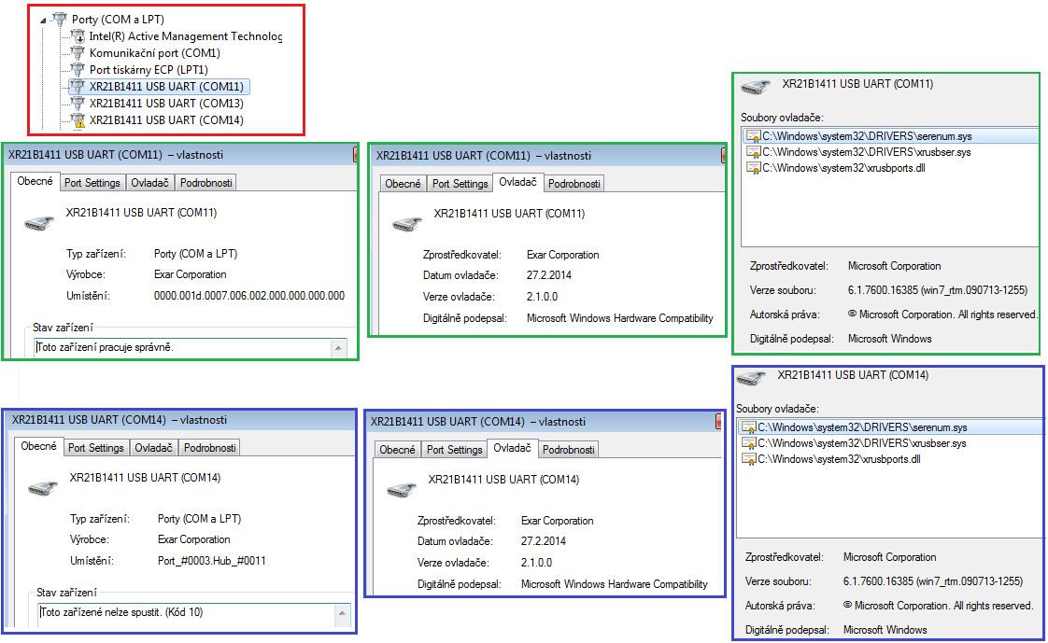This screenshot has height=643, width=1048.
Task: Click serial connector icon in COM11 driver window
Action: (407, 224)
